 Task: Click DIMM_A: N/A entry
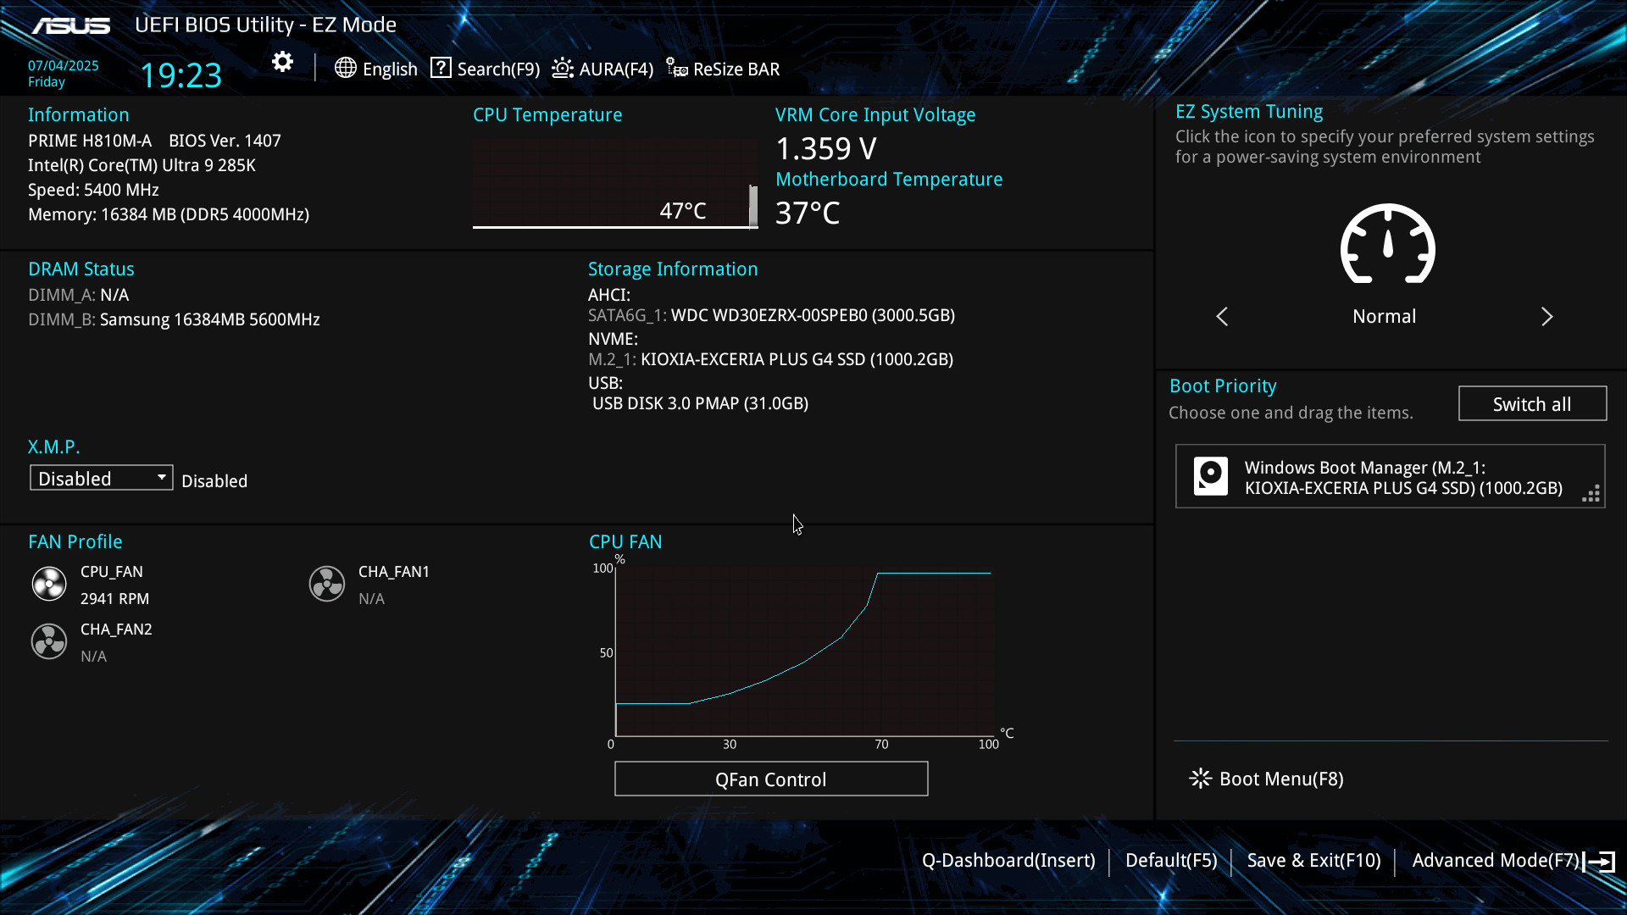[78, 295]
